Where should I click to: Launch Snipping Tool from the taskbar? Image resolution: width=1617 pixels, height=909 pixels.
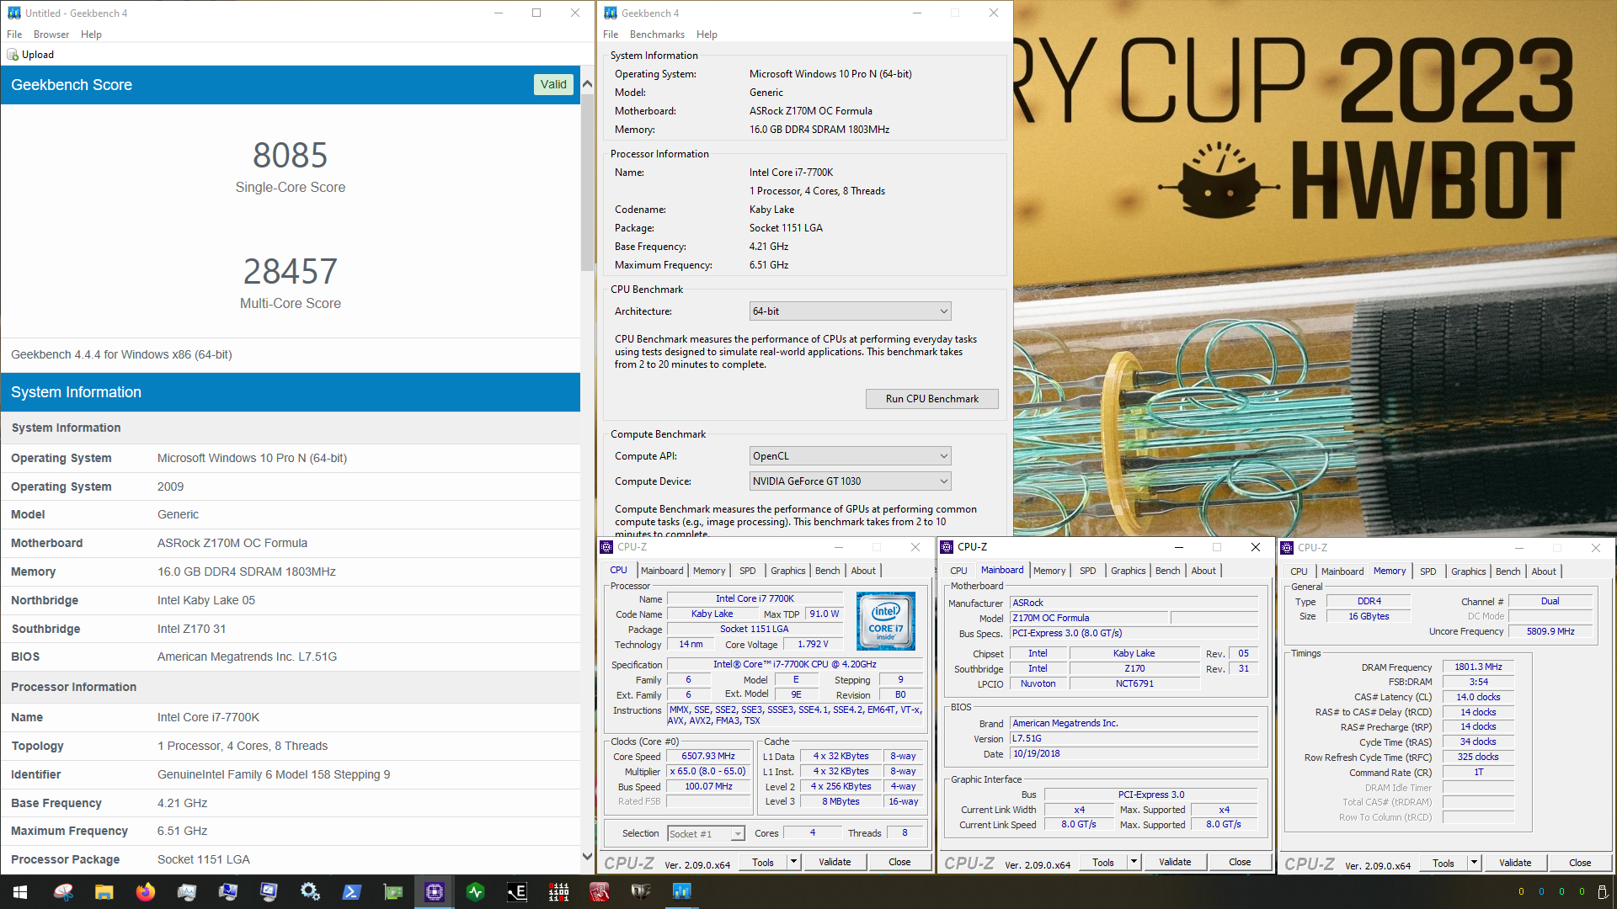[63, 892]
